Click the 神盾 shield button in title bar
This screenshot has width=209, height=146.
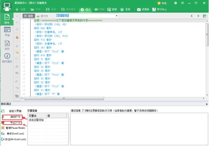pyautogui.click(x=162, y=3)
